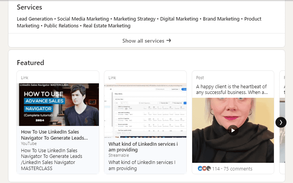Click the Sales Navigator MASTERCLASS description text
Viewport: 293px width, 183px height.
[x=52, y=159]
